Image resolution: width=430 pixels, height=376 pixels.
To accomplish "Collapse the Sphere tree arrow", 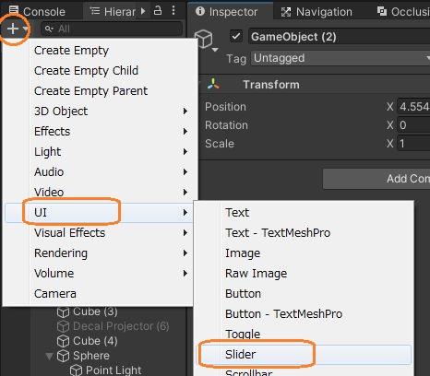I will 49,356.
